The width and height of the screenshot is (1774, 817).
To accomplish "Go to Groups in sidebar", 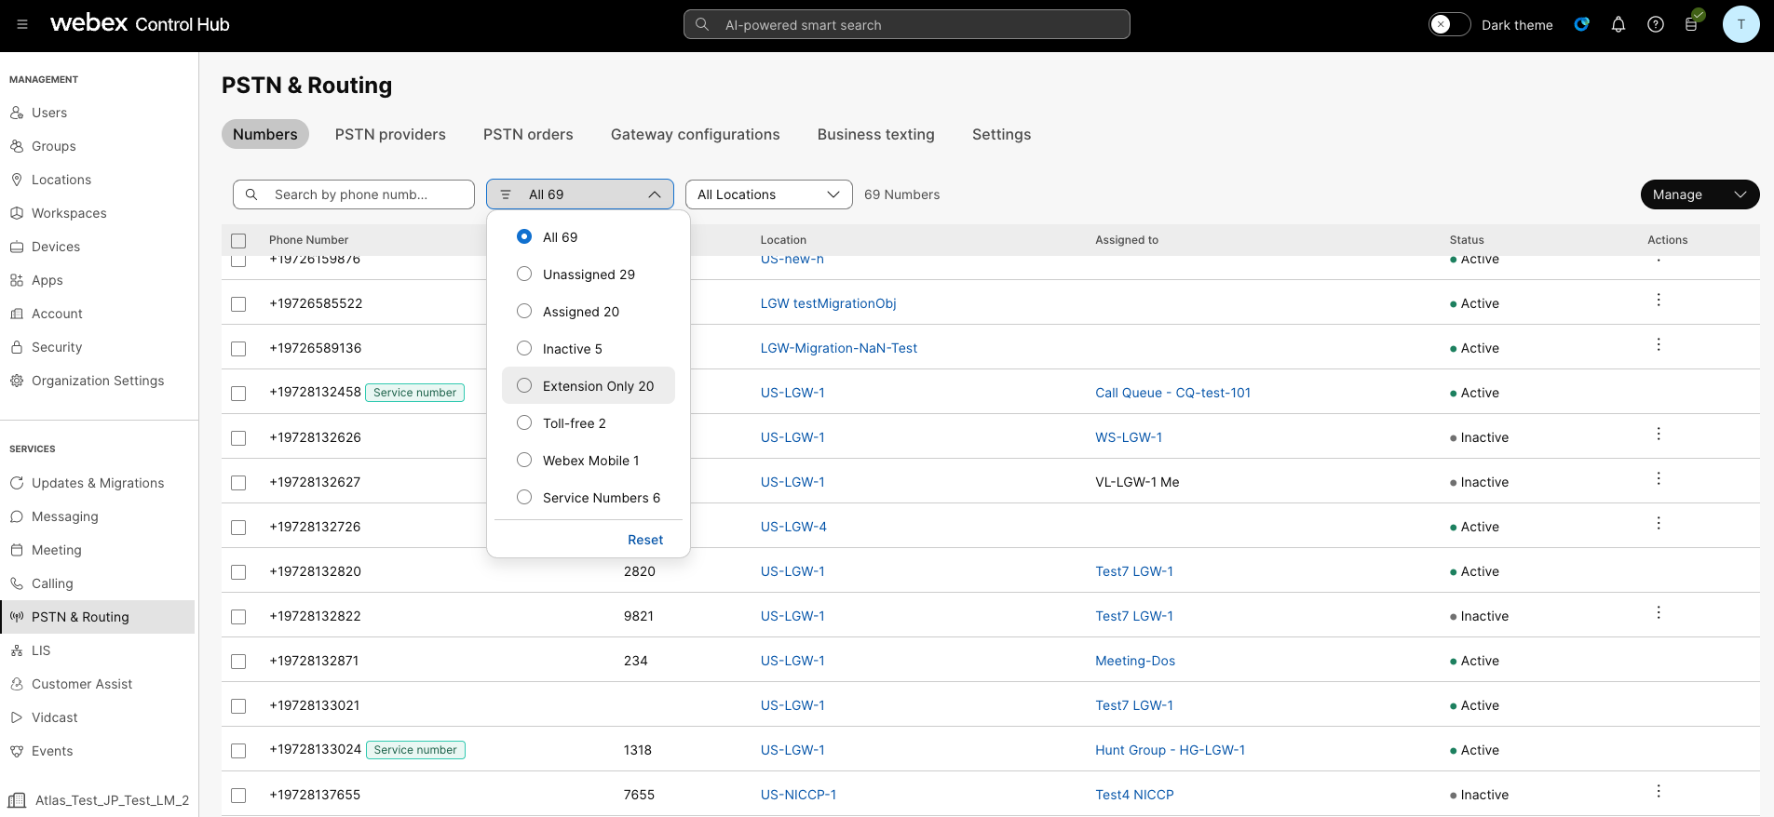I will tap(54, 146).
